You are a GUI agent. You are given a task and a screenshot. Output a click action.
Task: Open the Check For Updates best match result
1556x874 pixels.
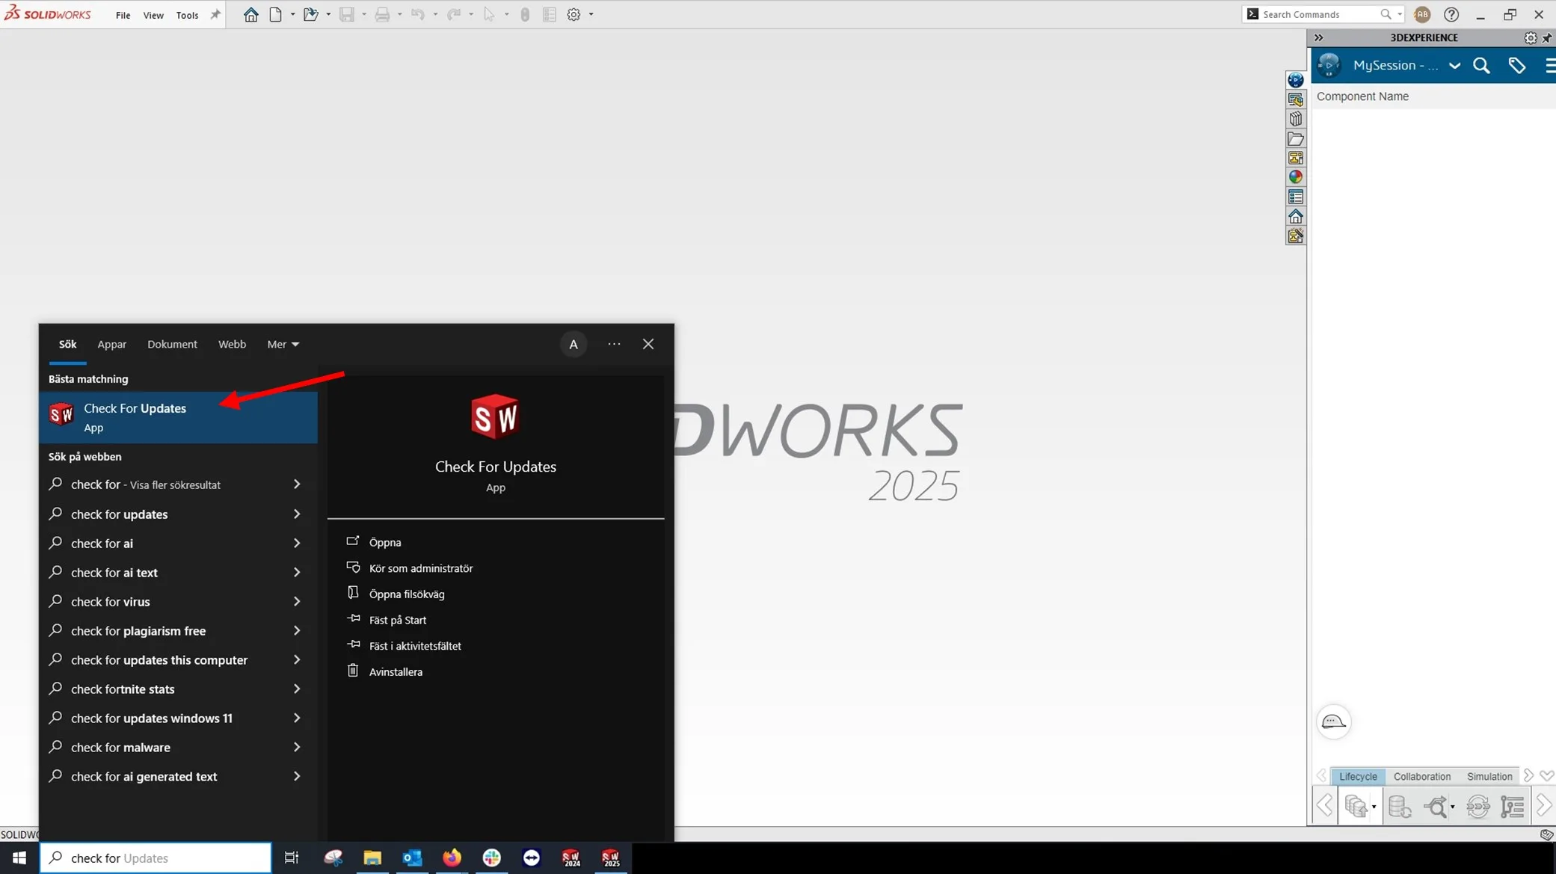coord(178,417)
